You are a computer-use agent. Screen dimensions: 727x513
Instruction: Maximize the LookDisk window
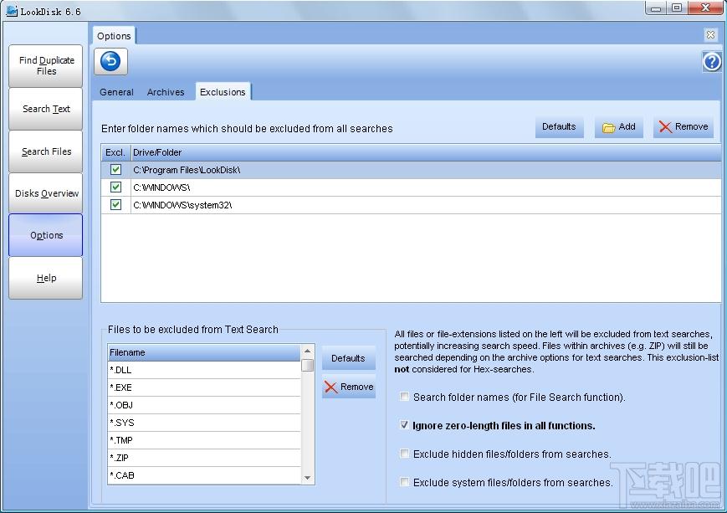[677, 8]
